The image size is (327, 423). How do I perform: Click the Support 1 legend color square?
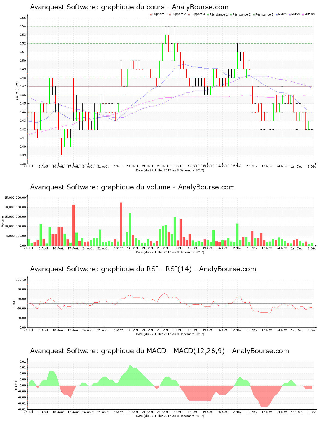coord(151,14)
